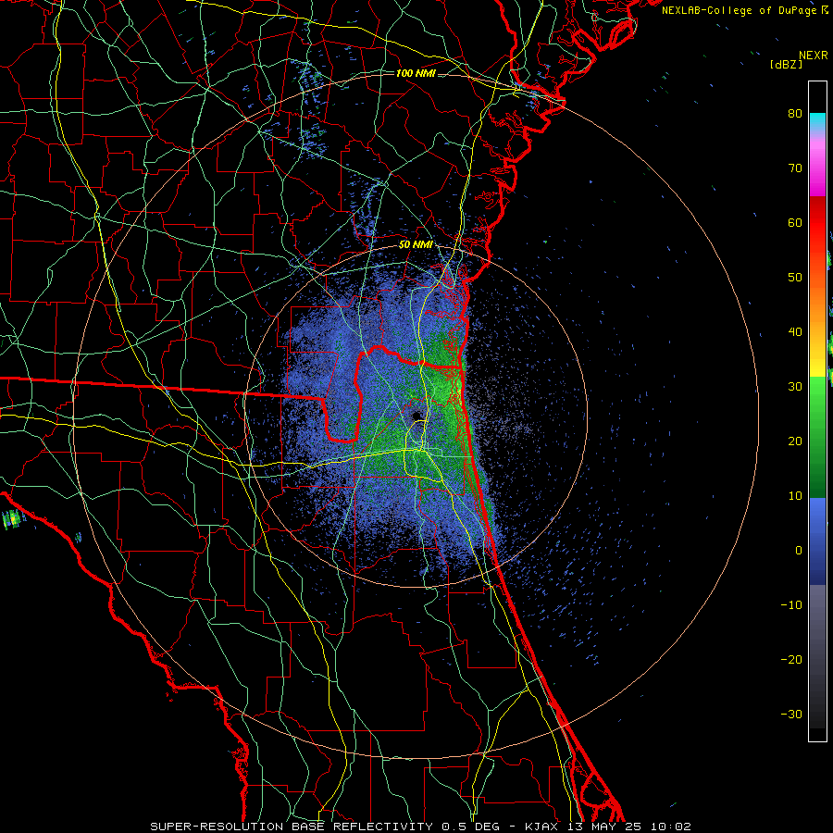This screenshot has height=833, width=833.
Task: Click the small radar echo near the Gulf coast
Action: coord(13,519)
